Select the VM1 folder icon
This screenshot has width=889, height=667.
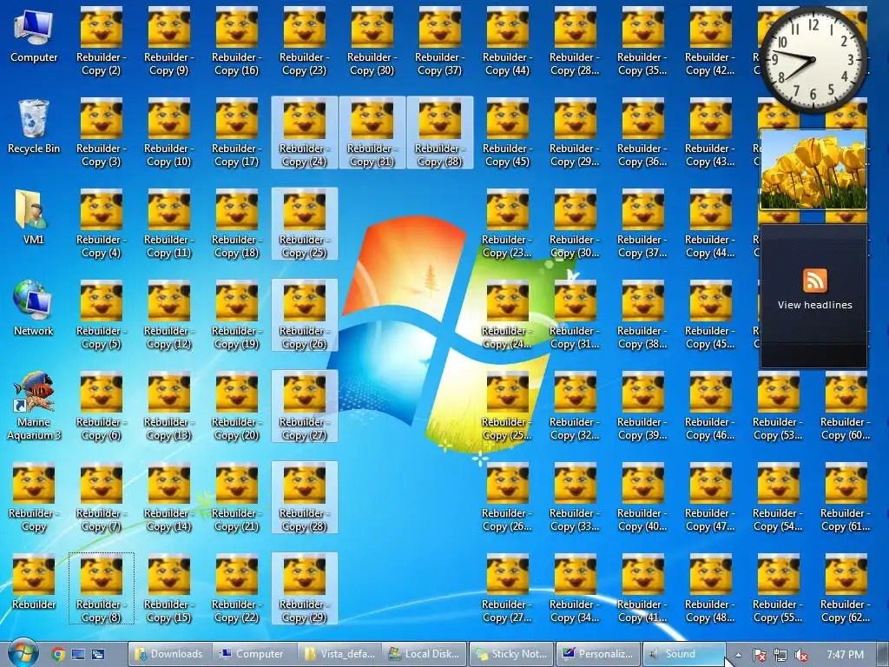34,218
